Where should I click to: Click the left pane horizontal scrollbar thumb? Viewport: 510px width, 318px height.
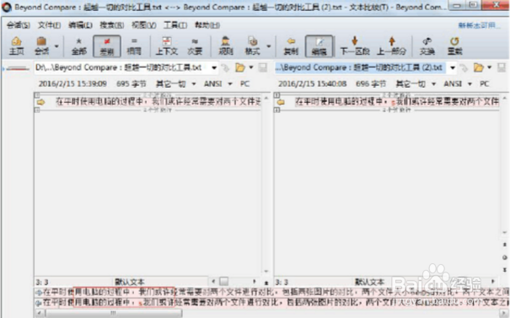pyautogui.click(x=223, y=281)
